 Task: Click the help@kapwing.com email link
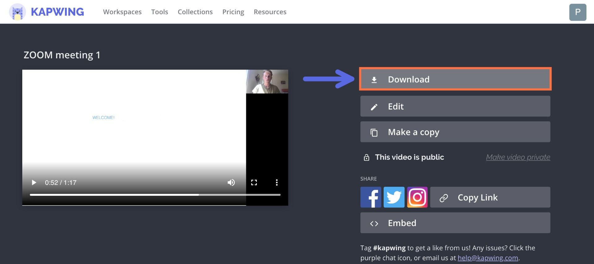[488, 258]
